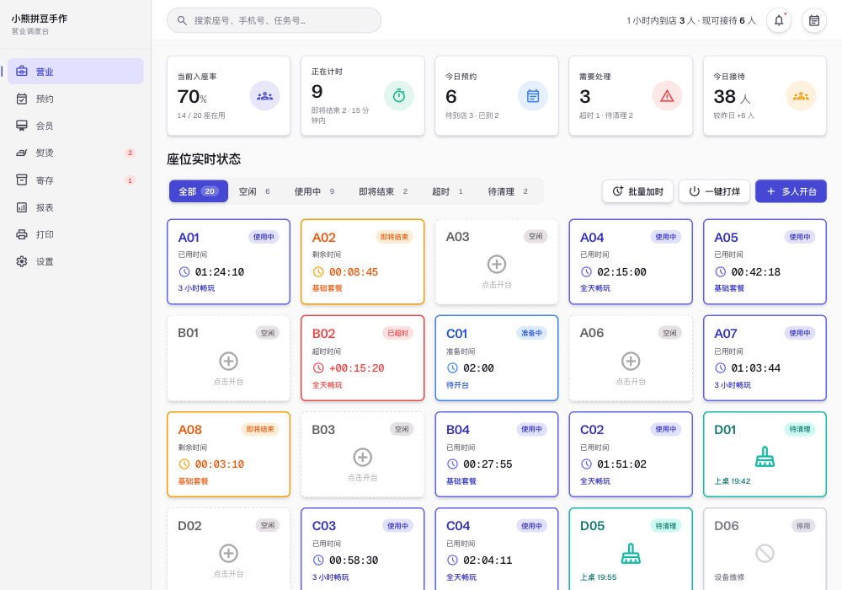Go to 会员 in sidebar
Image resolution: width=842 pixels, height=590 pixels.
[75, 126]
